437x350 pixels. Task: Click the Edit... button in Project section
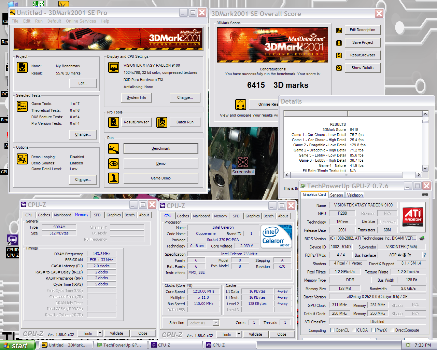(x=83, y=83)
